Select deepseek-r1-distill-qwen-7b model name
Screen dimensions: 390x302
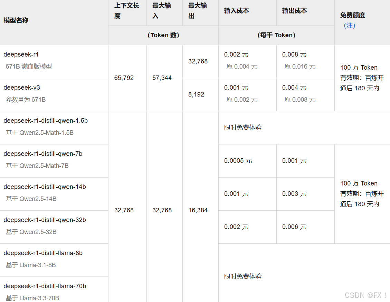point(43,154)
